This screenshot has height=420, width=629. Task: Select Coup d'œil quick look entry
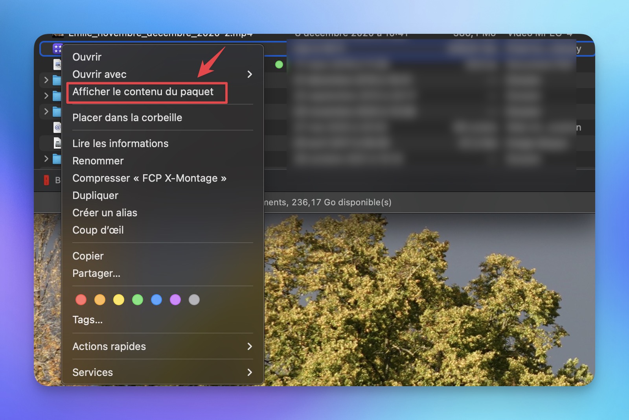(x=162, y=230)
